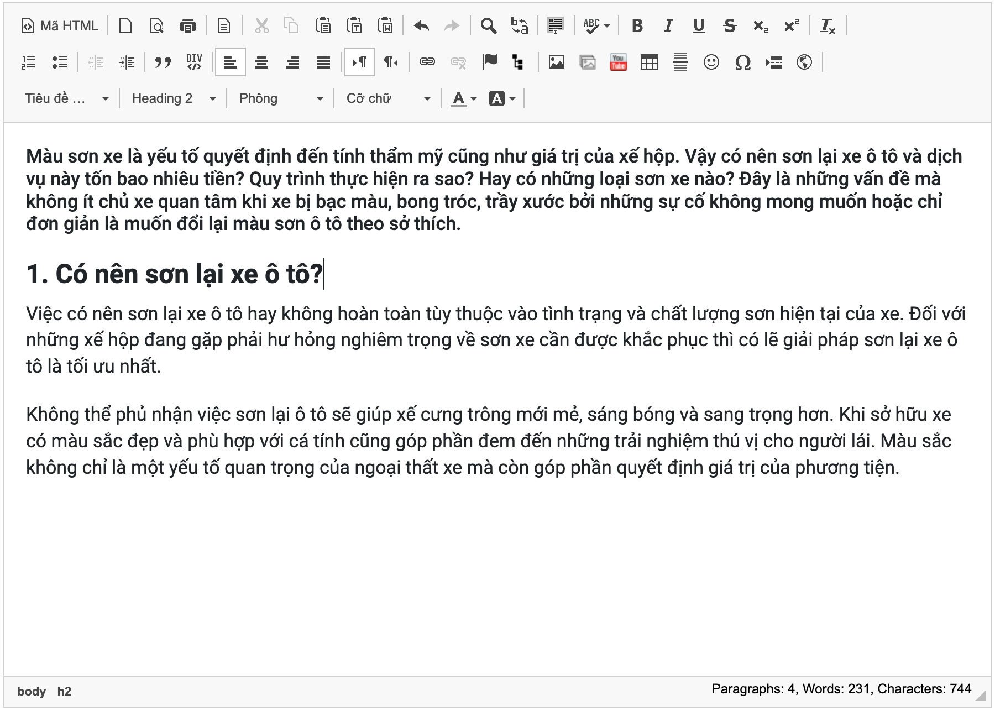Insert a special character with Omega icon
The image size is (995, 711).
[x=742, y=62]
